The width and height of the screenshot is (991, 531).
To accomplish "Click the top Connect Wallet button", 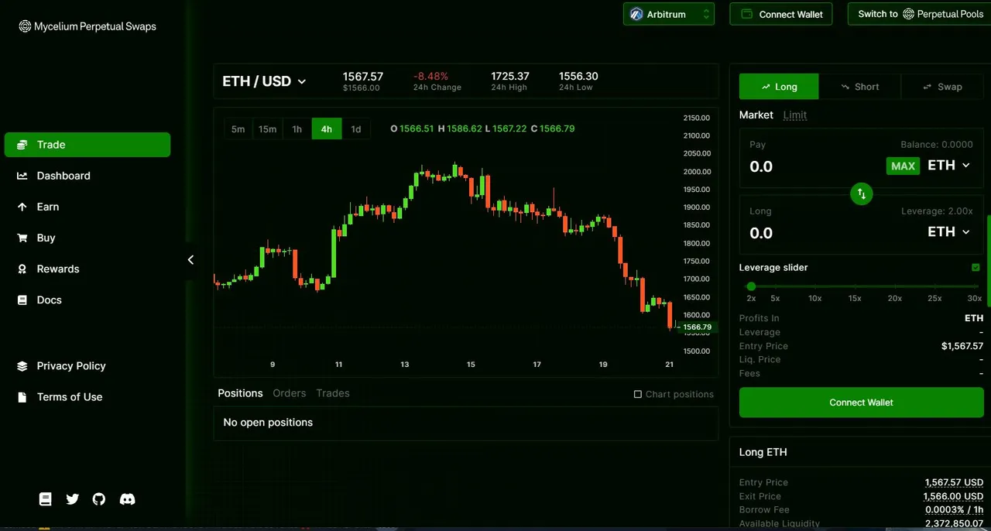I will coord(781,14).
